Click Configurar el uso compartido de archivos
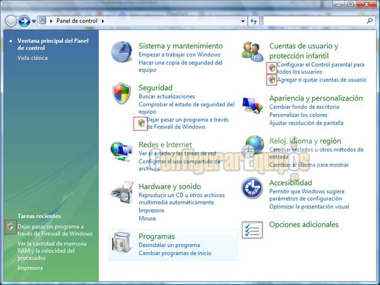The height and width of the screenshot is (285, 380). pos(180,165)
